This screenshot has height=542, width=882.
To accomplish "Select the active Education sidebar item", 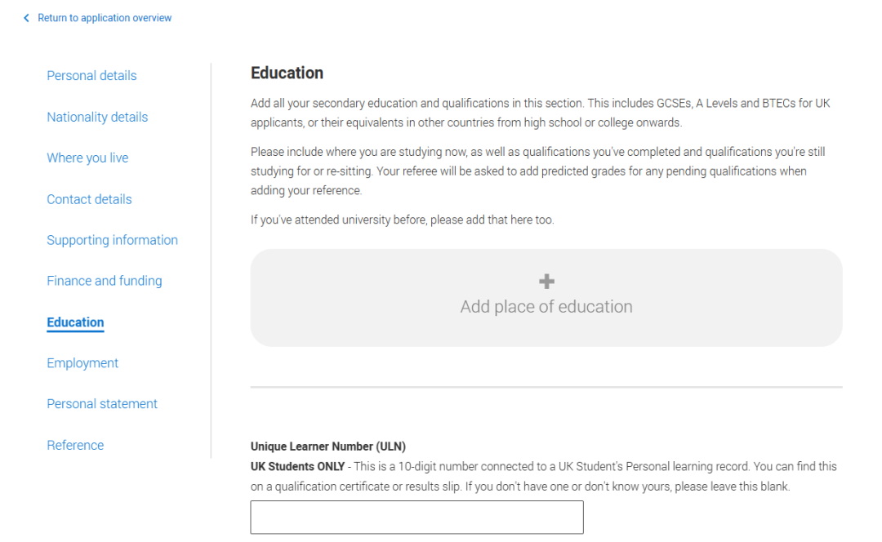I will pyautogui.click(x=75, y=322).
